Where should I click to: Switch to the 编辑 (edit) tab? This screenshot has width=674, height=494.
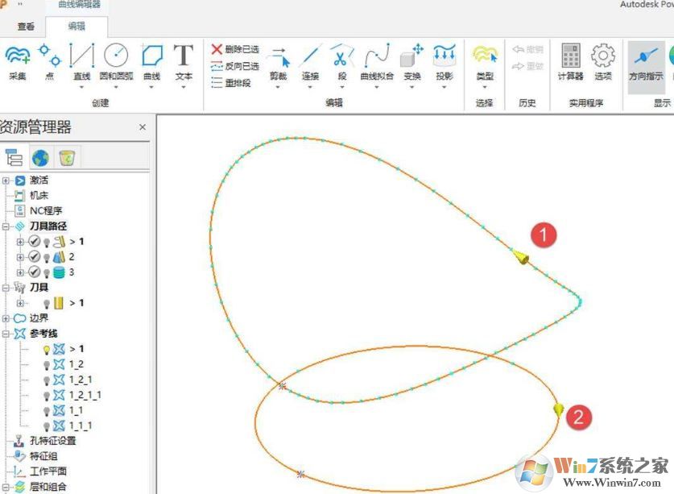coord(78,26)
